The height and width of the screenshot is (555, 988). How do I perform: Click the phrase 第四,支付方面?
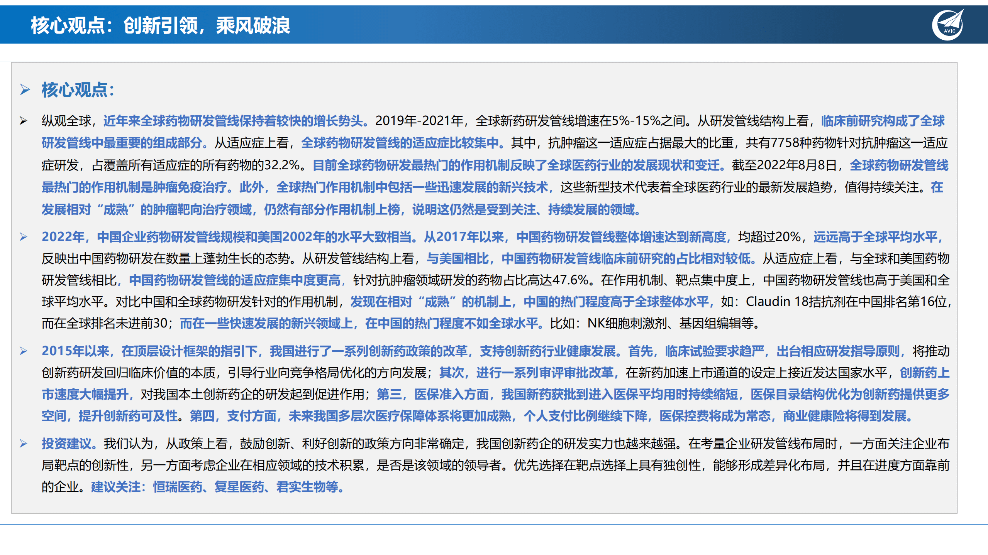coord(233,416)
